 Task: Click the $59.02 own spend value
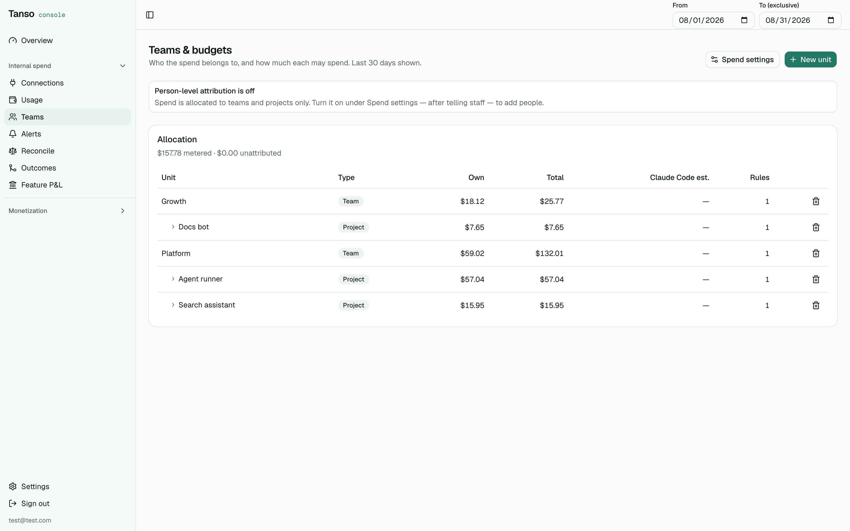click(473, 253)
